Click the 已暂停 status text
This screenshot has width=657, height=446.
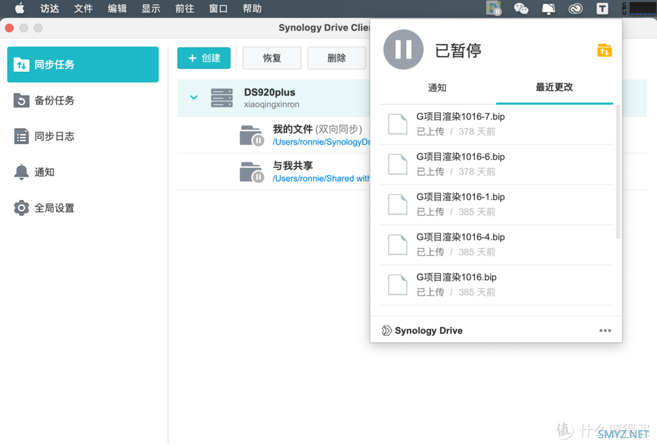click(458, 50)
